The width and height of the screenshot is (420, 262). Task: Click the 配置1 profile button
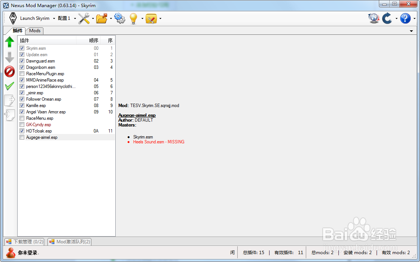click(64, 18)
